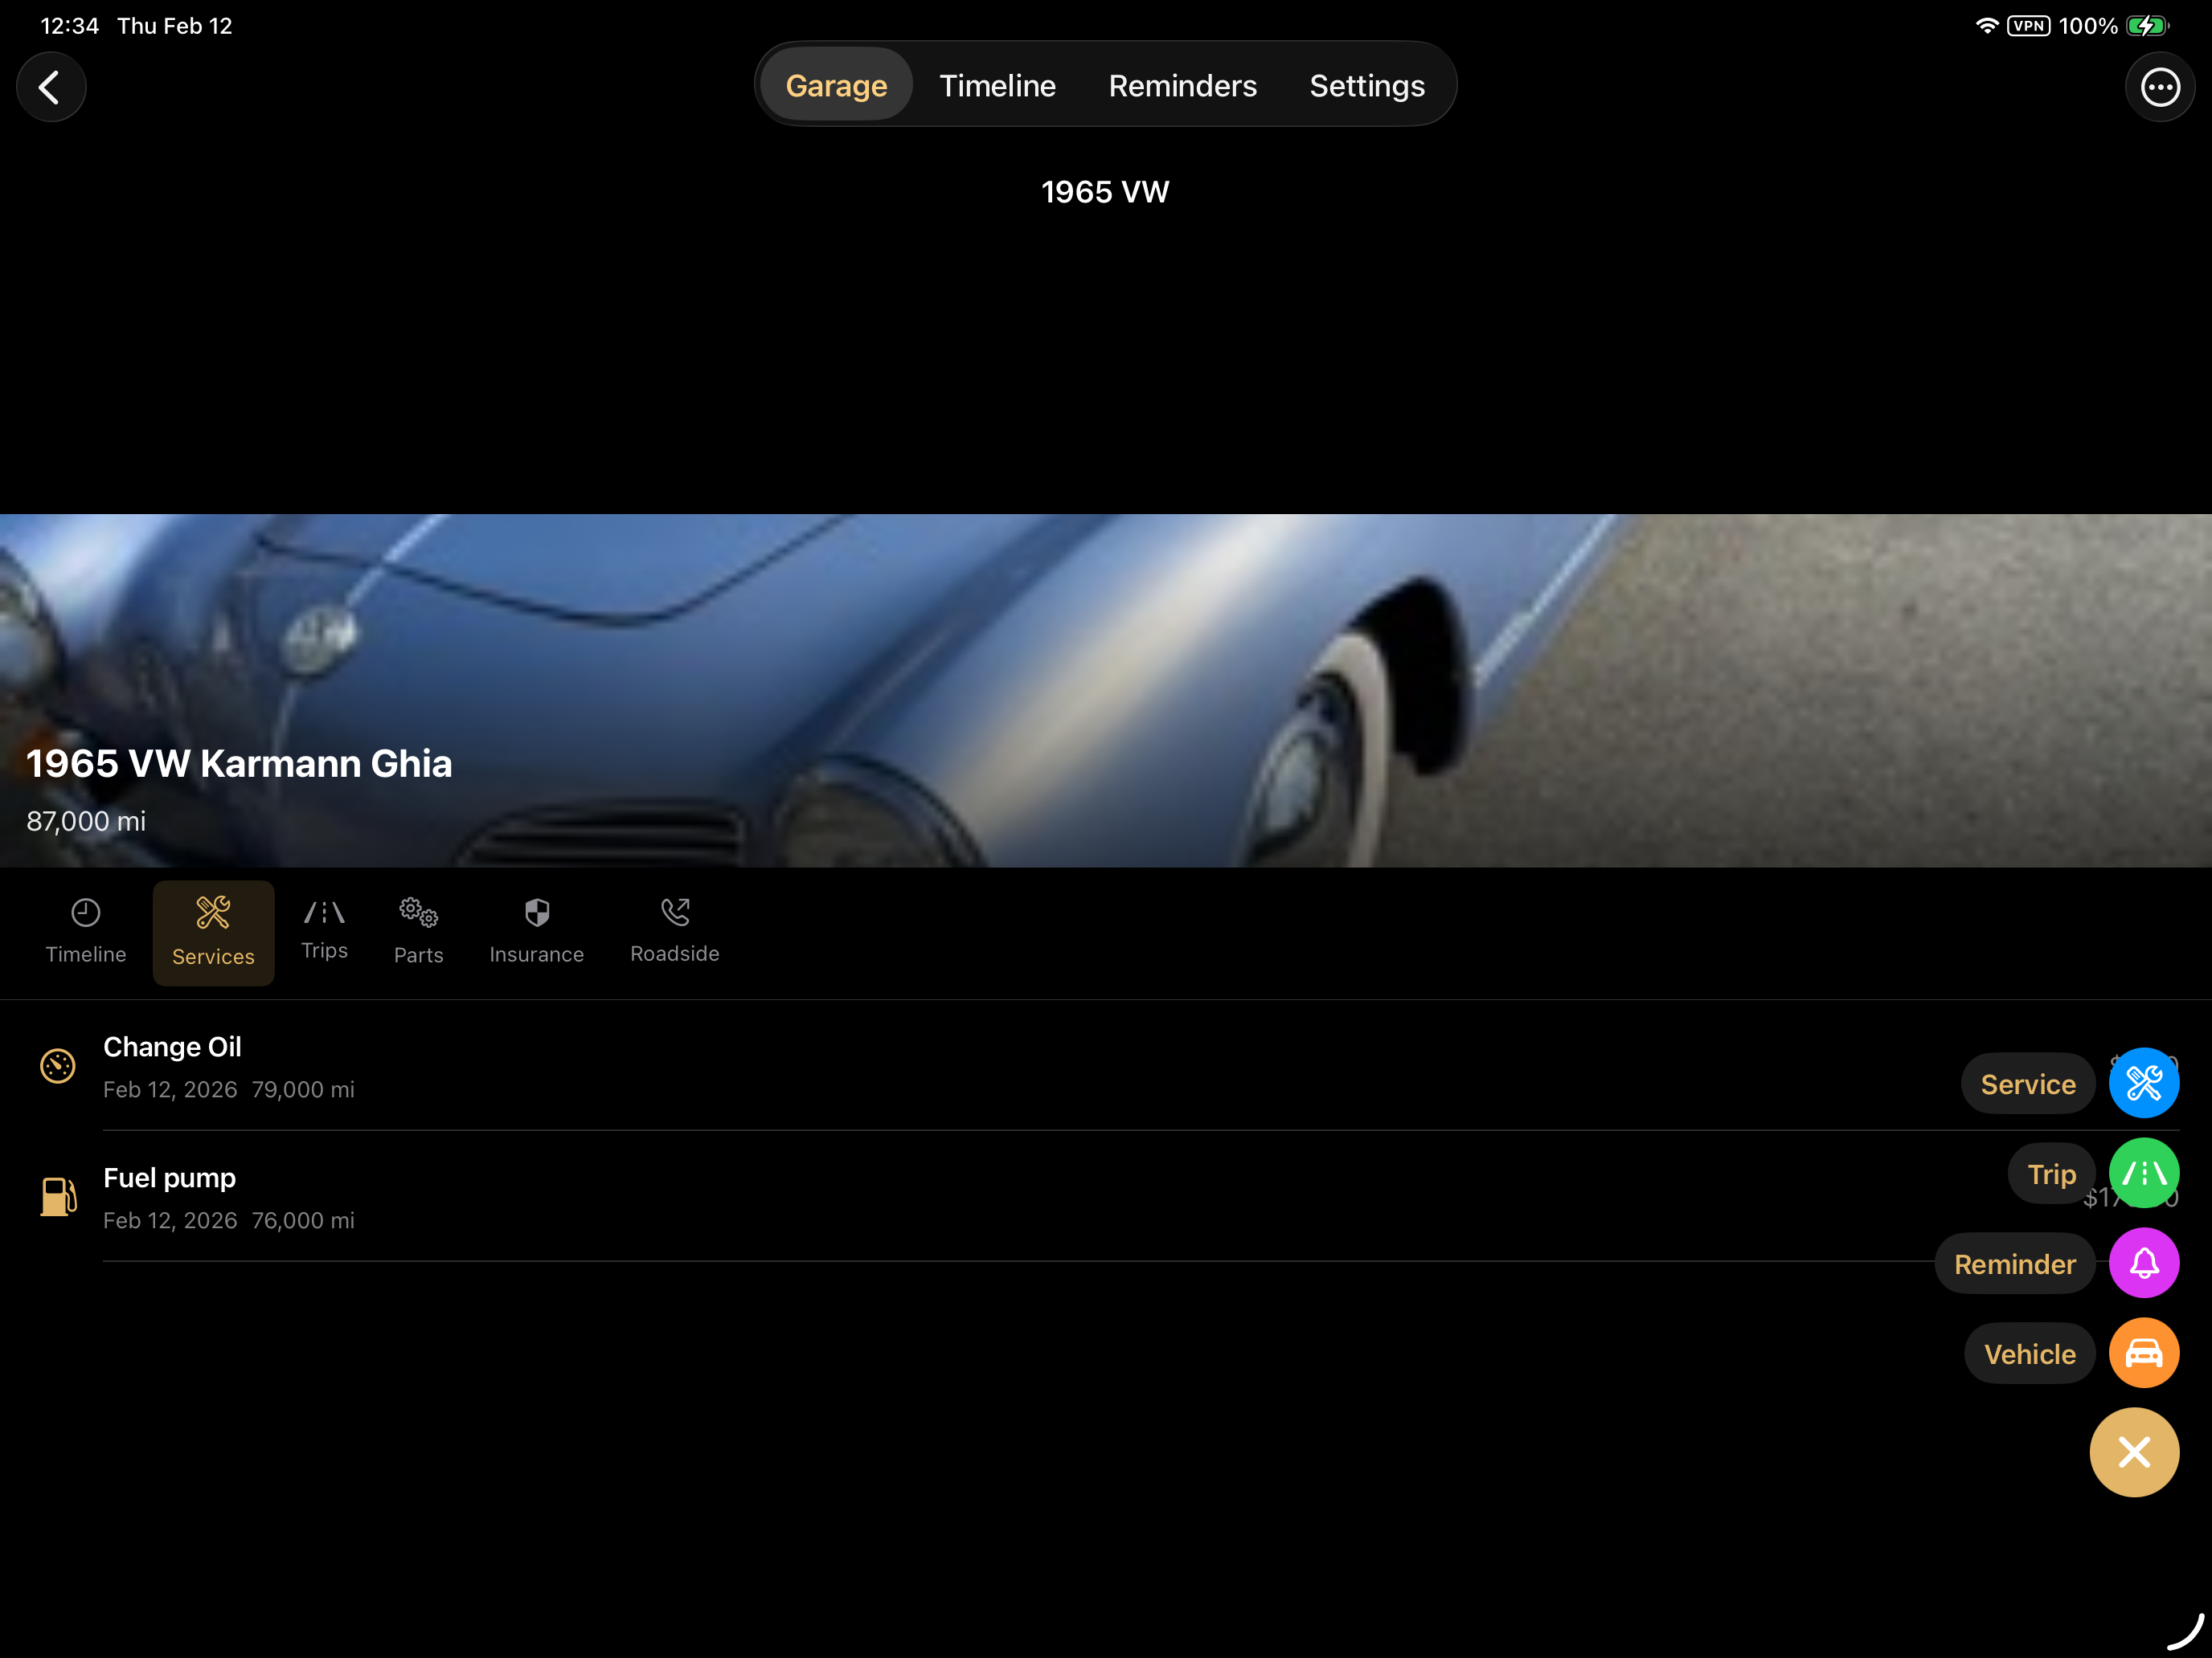
Task: Click the Feb 12, 2026 79,000 mi text
Action: 229,1089
